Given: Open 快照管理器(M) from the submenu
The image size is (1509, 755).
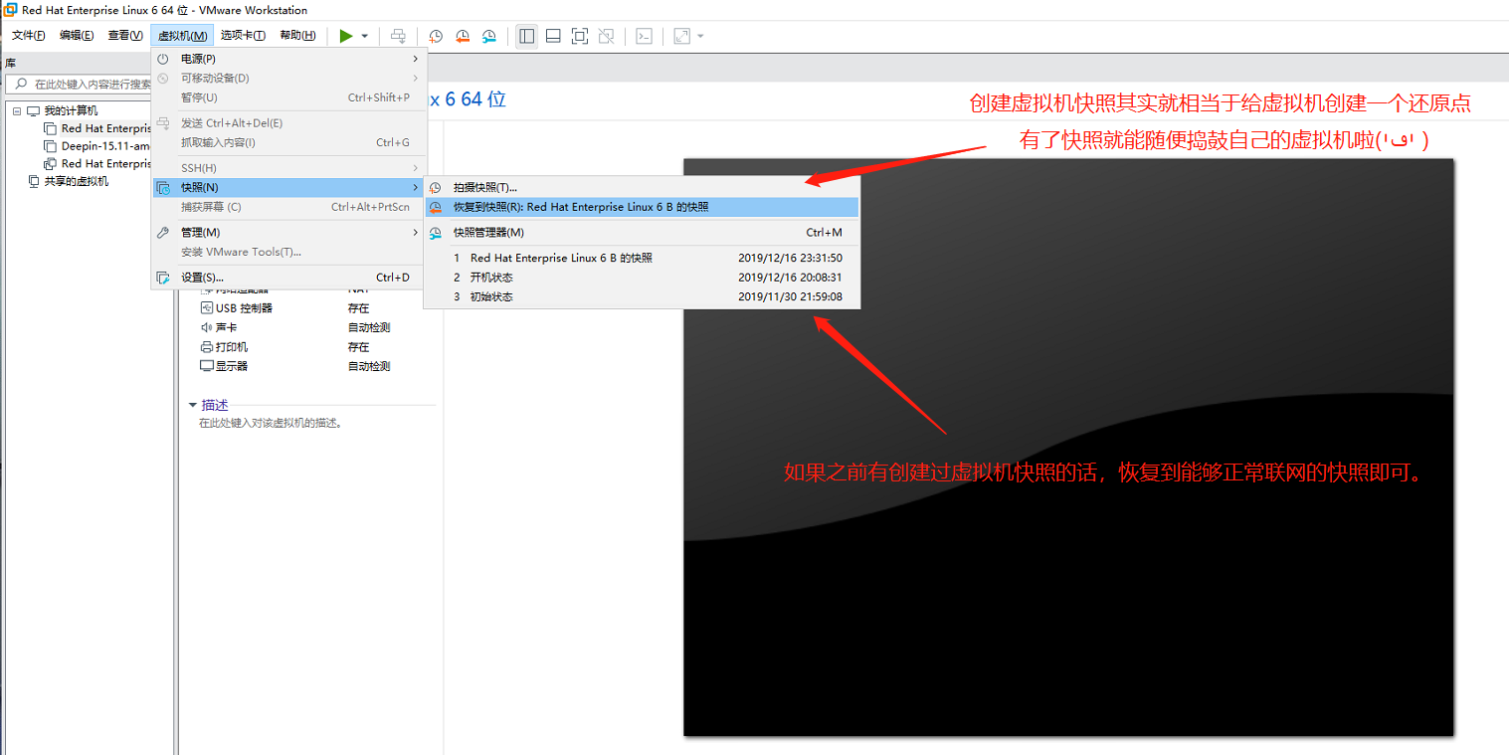Looking at the screenshot, I should click(642, 232).
